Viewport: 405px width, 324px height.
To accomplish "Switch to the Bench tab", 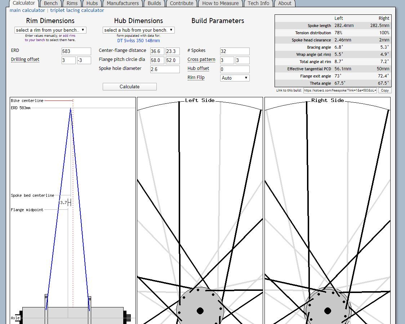I will pos(50,3).
